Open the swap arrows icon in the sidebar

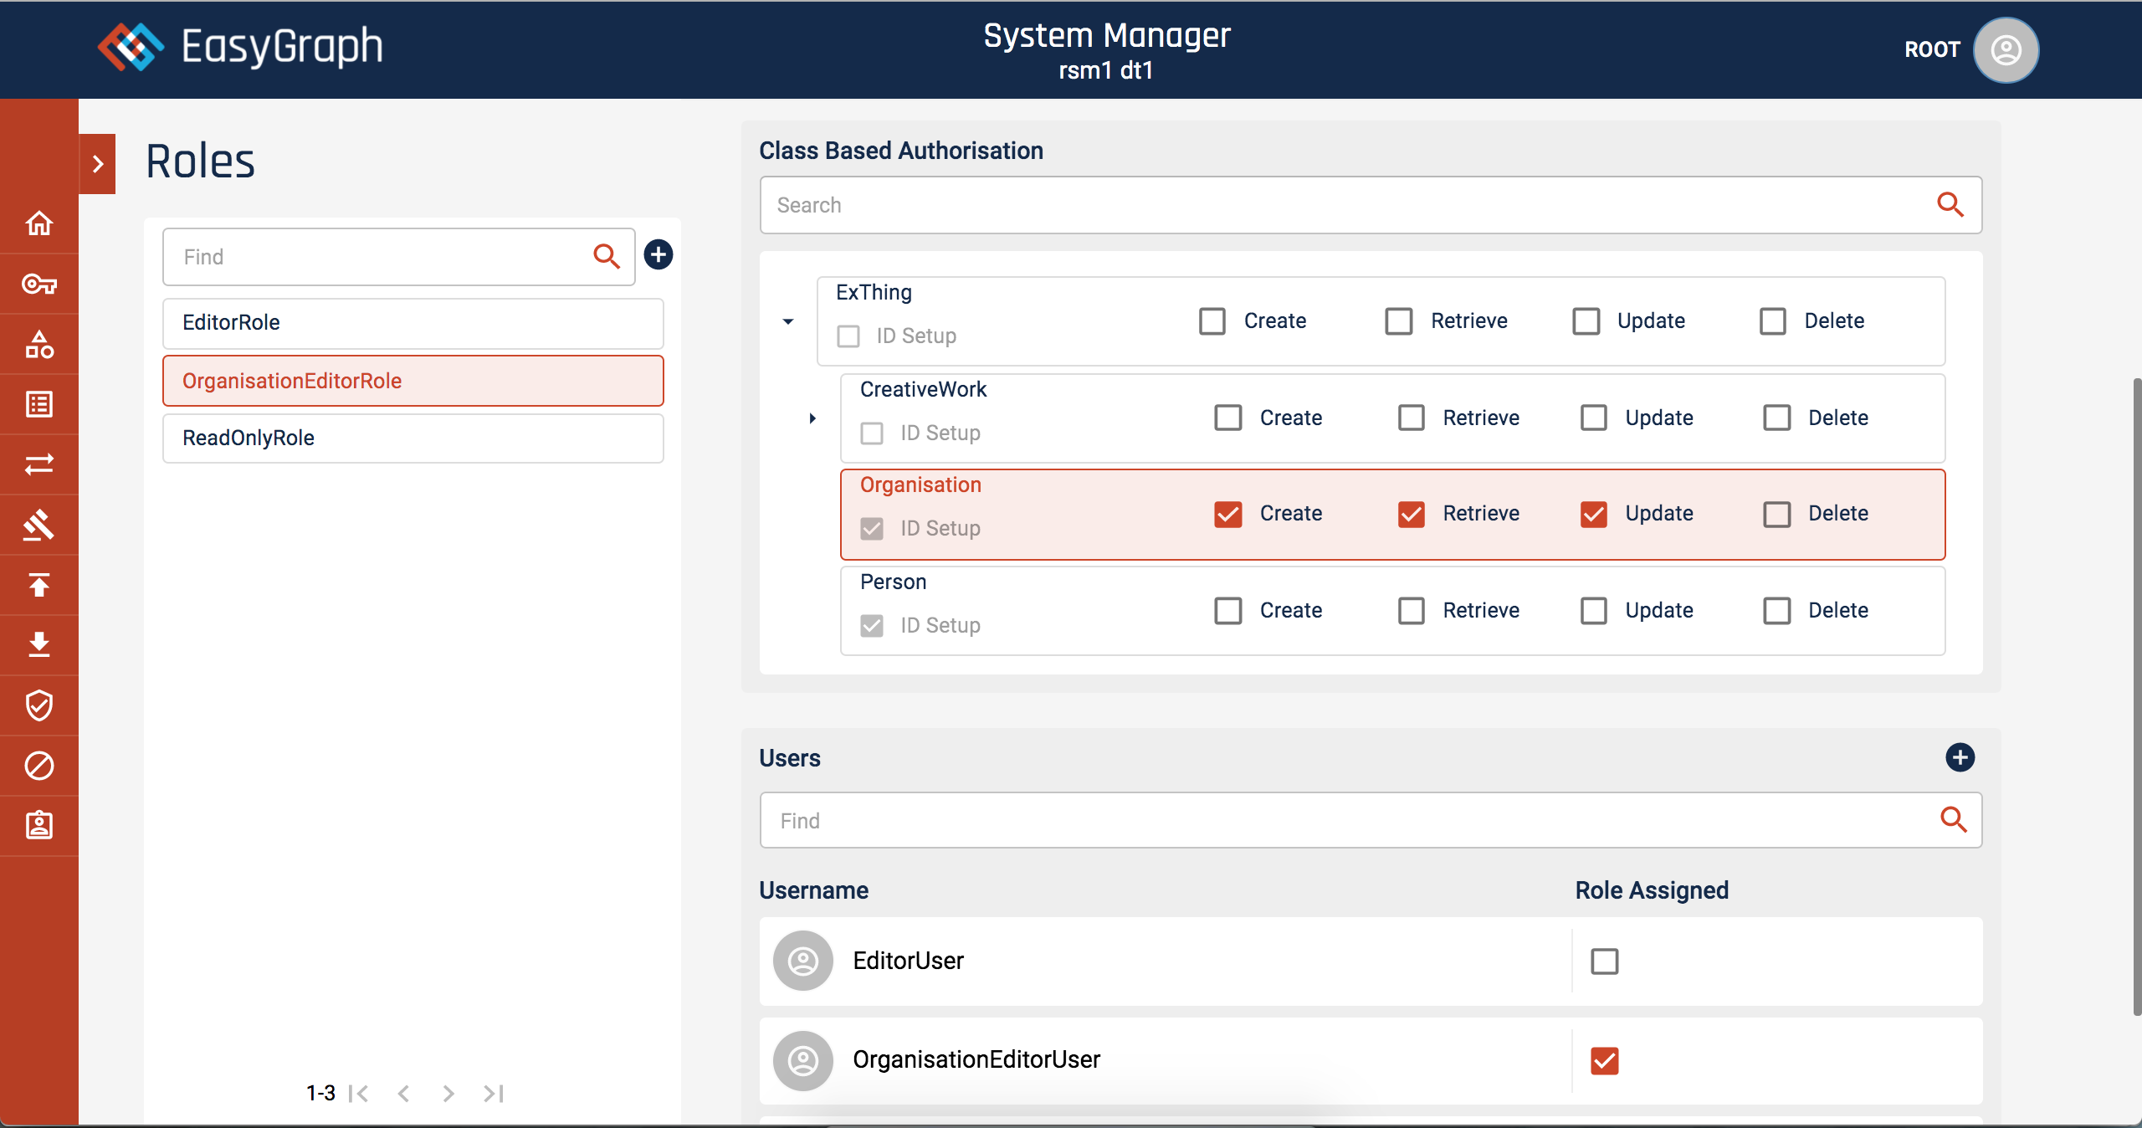coord(39,464)
